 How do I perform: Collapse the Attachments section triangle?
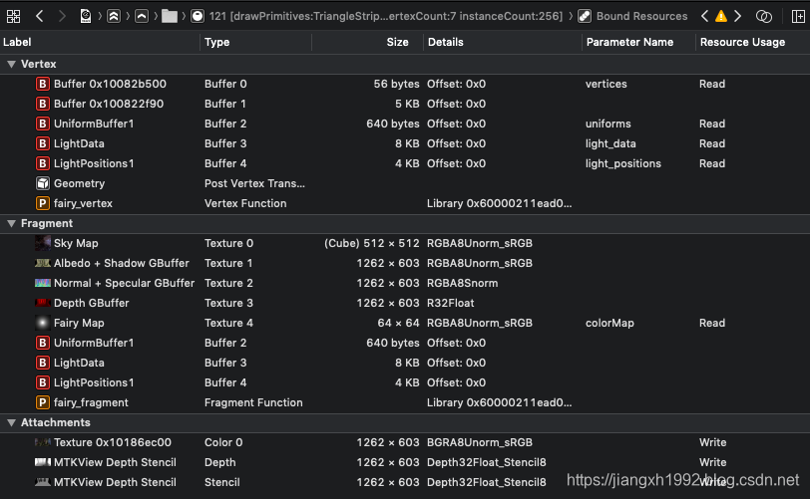(x=11, y=422)
